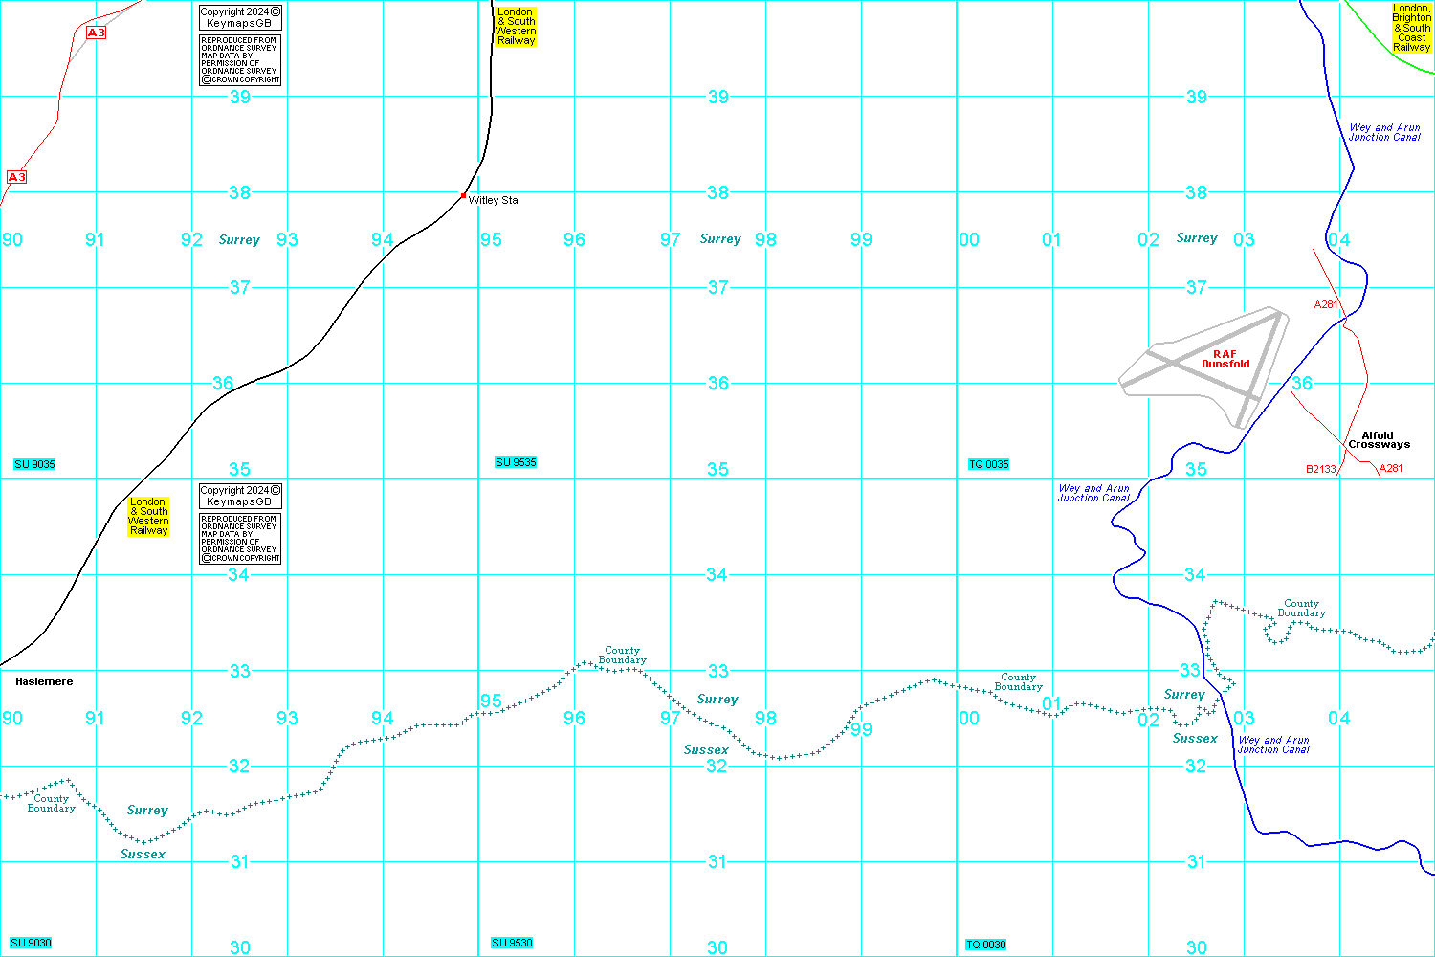
Task: Click London & South Western Railway label near Haslemere
Action: point(148,516)
